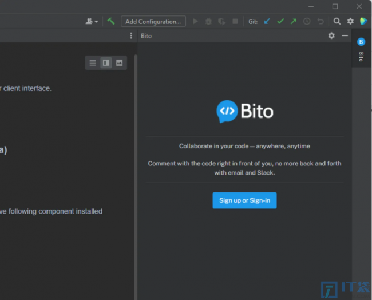Switch to editor and preview split mode
The height and width of the screenshot is (300, 372).
106,62
